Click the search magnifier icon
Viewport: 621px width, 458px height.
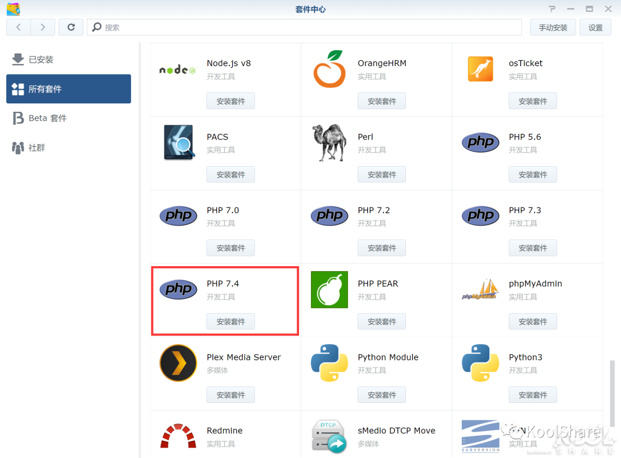point(97,27)
